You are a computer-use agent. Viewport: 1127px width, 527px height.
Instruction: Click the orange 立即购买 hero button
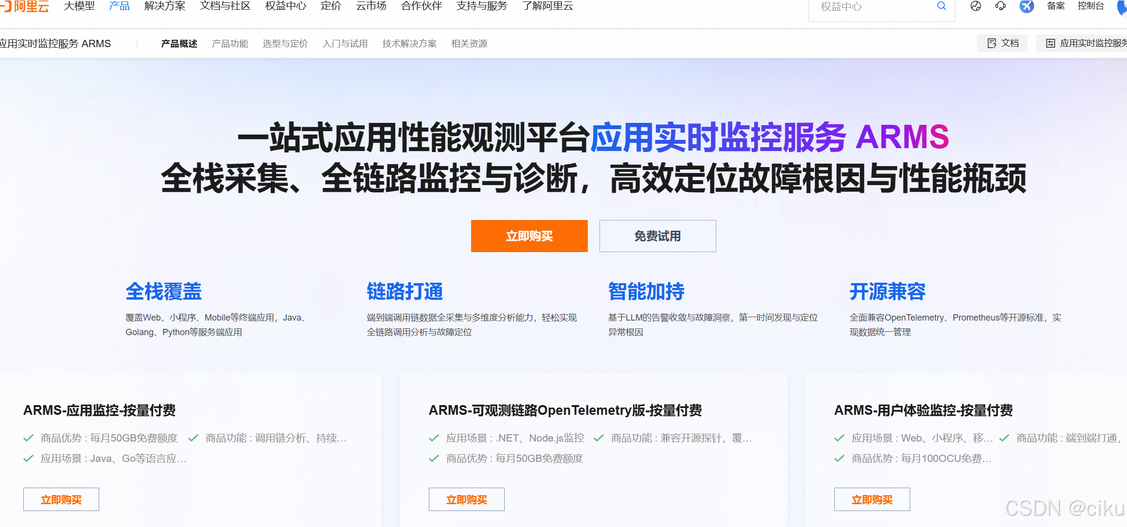(529, 236)
